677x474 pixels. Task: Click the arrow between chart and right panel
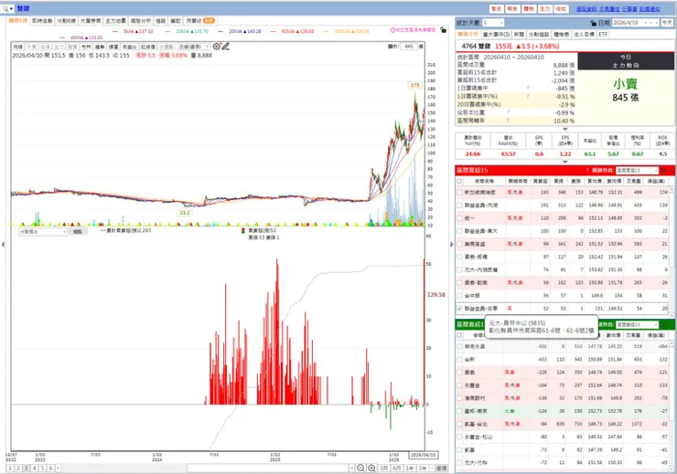pos(452,245)
